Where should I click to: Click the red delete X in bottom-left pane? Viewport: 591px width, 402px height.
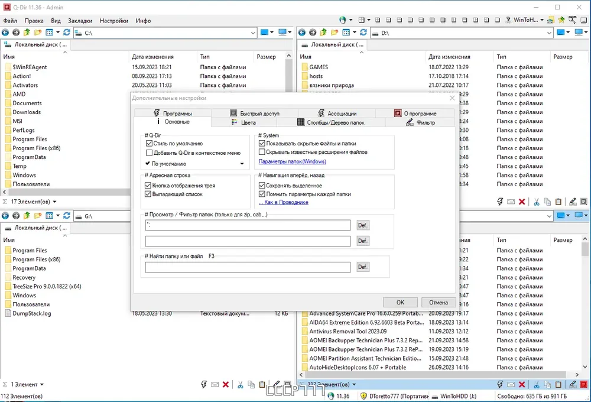tap(225, 385)
